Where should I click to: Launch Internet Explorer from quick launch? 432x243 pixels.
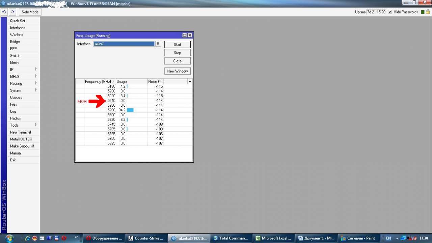pyautogui.click(x=28, y=238)
